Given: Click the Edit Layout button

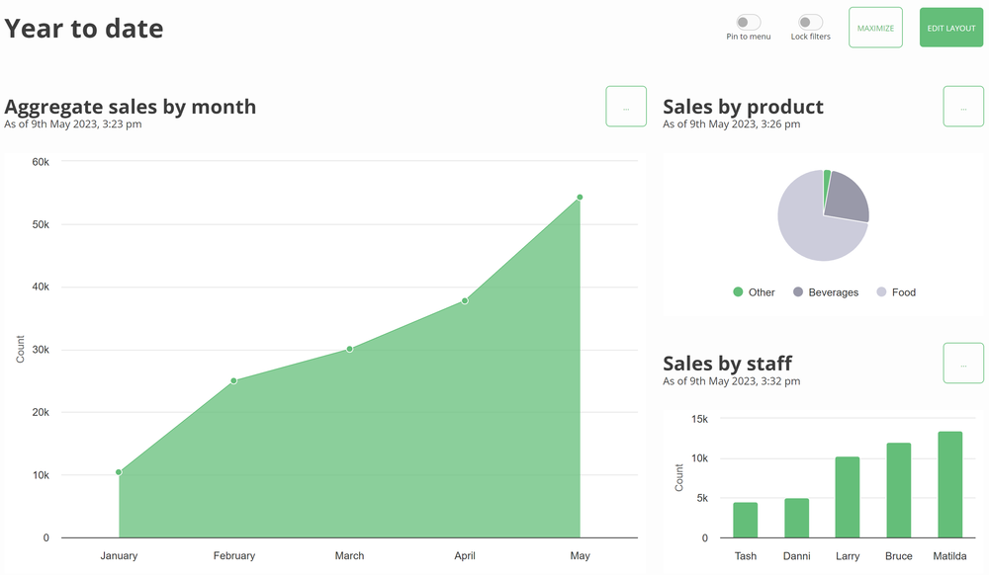Looking at the screenshot, I should point(951,28).
